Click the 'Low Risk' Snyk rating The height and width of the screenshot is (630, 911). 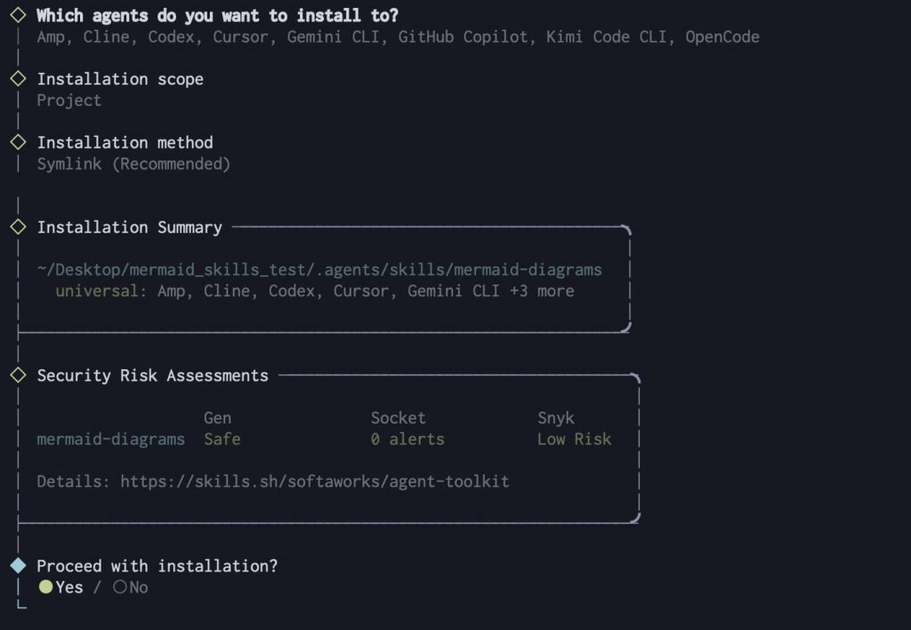(x=574, y=439)
